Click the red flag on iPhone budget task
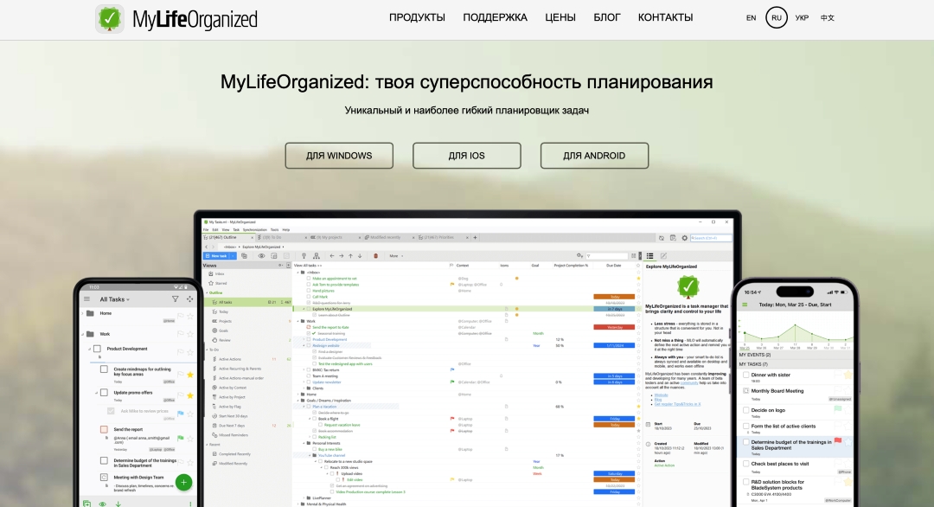934x507 pixels. coord(837,441)
